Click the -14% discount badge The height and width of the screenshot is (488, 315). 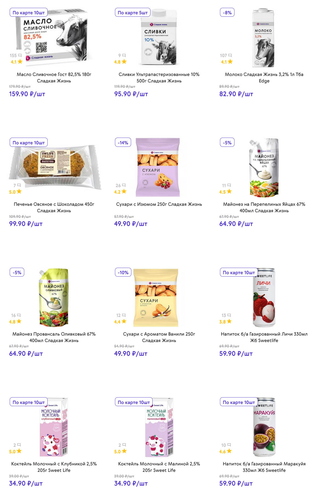coord(123,143)
